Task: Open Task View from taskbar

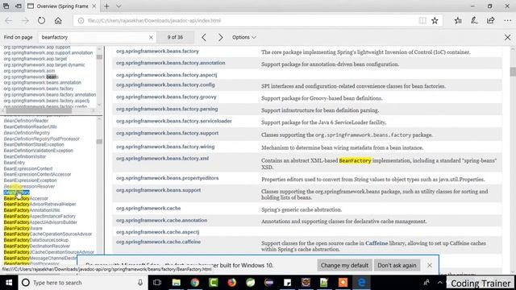Action: tap(157, 283)
